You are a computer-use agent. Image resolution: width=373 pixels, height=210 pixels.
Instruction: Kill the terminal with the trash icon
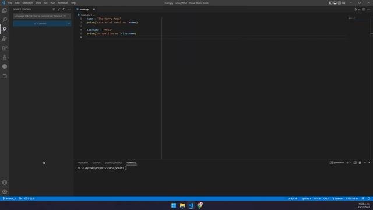click(360, 163)
